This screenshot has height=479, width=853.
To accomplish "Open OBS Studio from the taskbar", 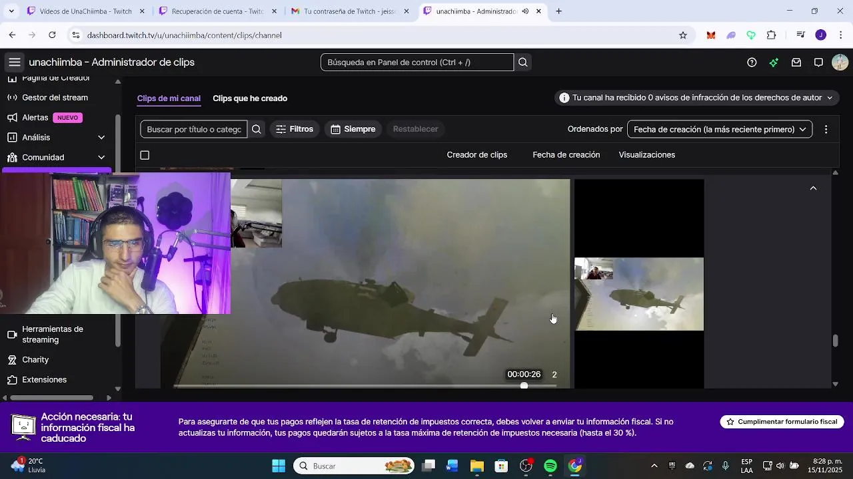I will pos(526,466).
